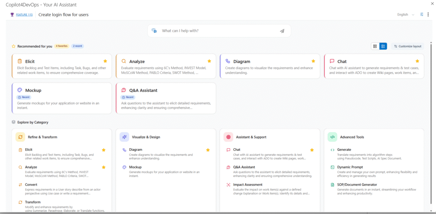
Task: Open the three-dot more options menu
Action: coord(428,14)
